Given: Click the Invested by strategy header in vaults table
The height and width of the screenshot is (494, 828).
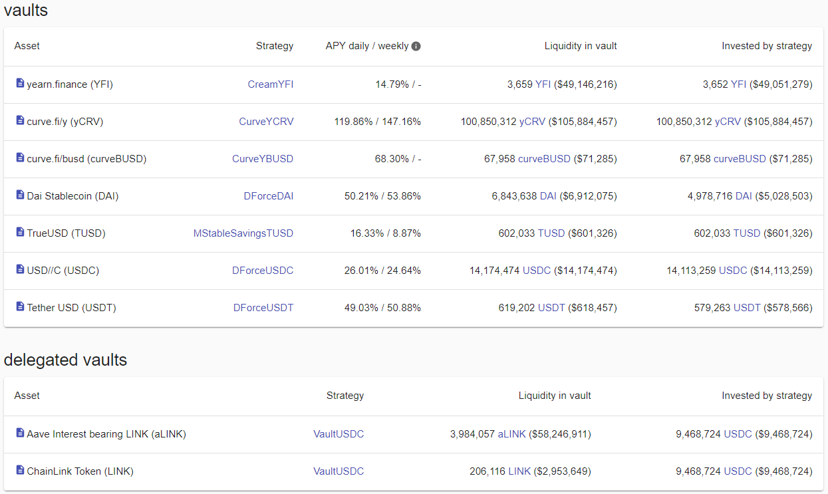Looking at the screenshot, I should pos(767,46).
